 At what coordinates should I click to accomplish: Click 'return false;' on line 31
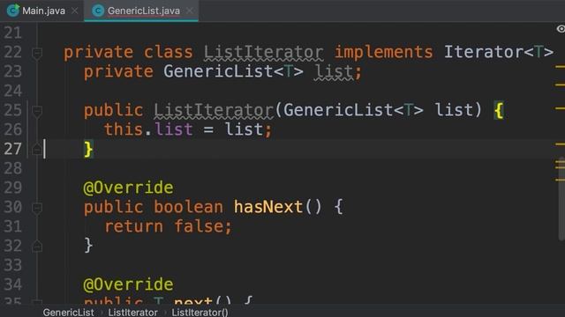click(x=168, y=227)
